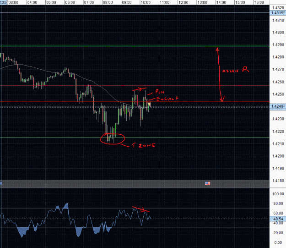Click the 09:00 time axis label
The height and width of the screenshot is (248, 286).
[127, 2]
